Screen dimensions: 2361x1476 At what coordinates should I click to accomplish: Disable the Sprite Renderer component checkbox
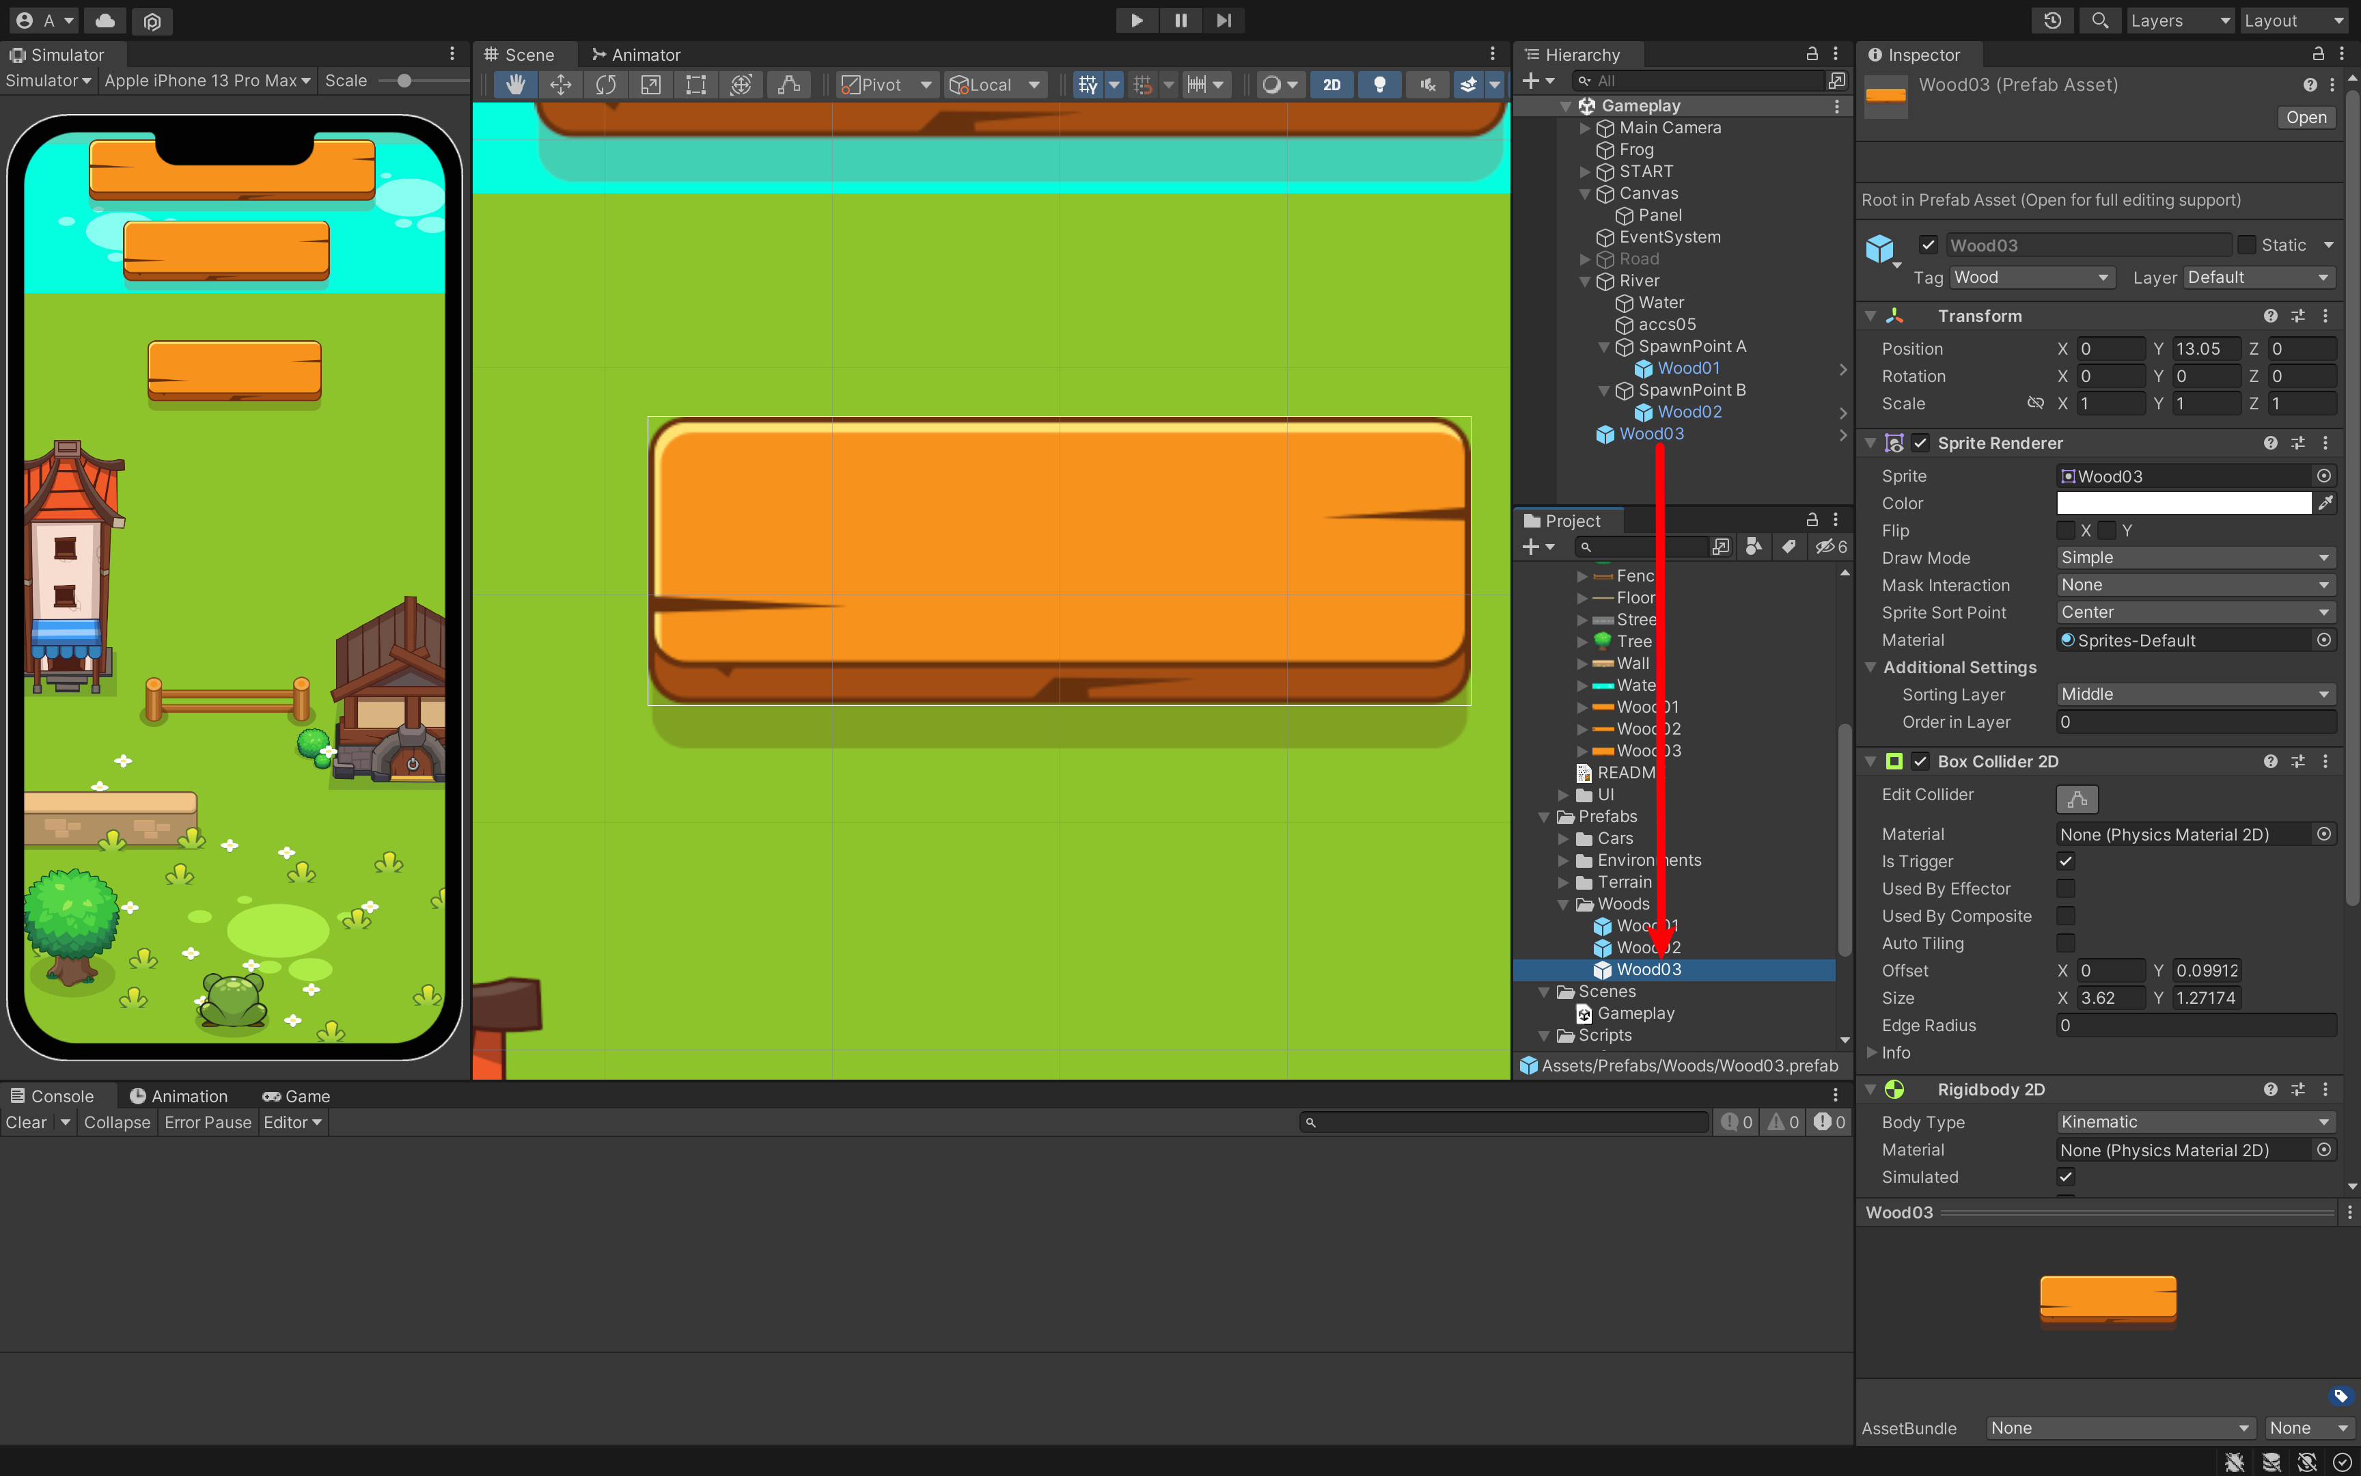1920,442
